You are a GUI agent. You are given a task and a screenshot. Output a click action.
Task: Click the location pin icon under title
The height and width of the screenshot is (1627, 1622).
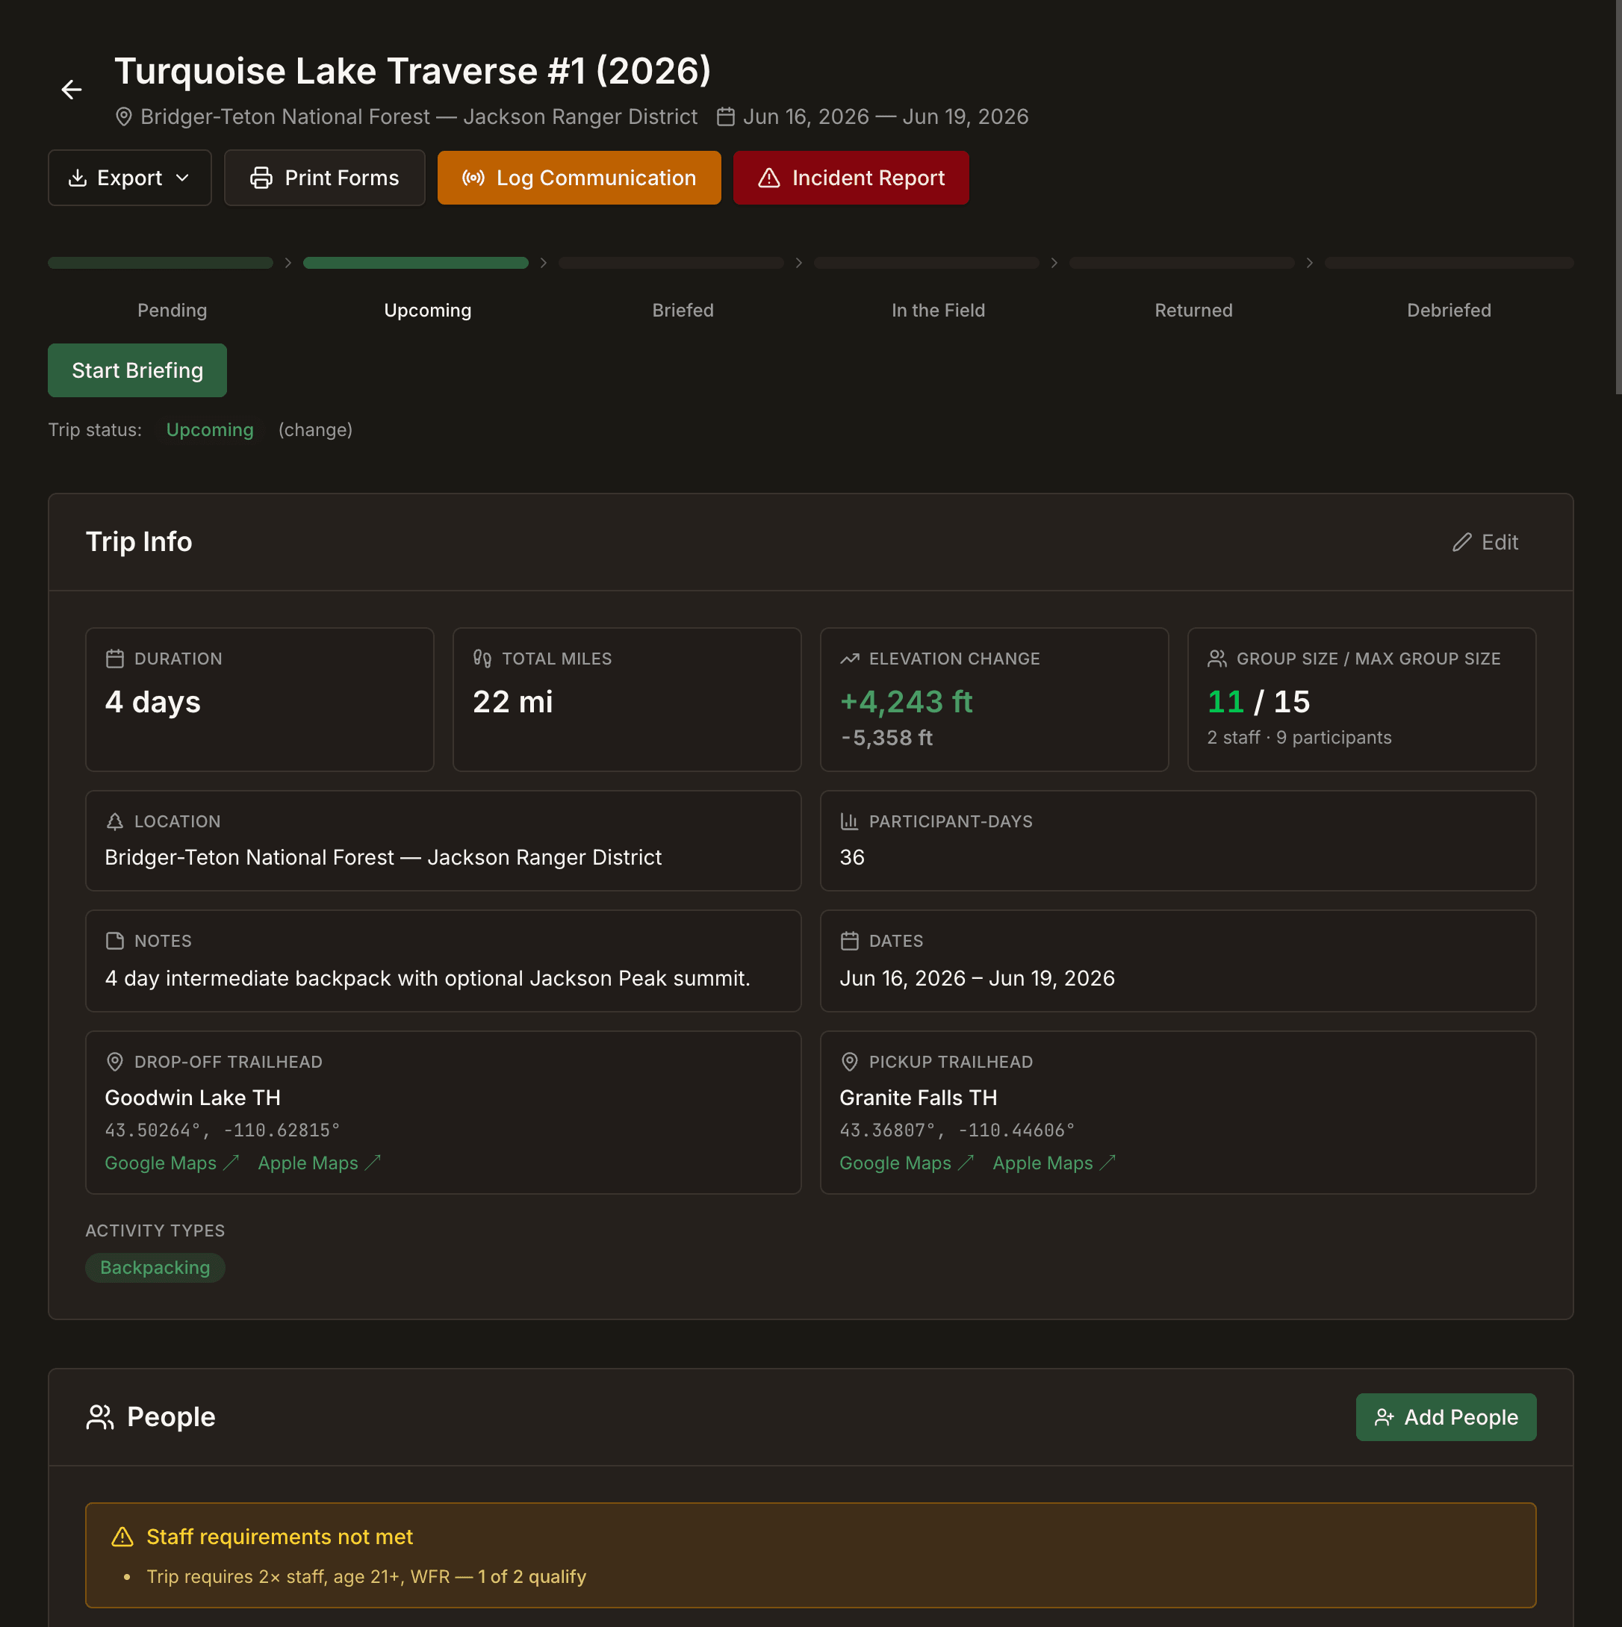(x=124, y=117)
